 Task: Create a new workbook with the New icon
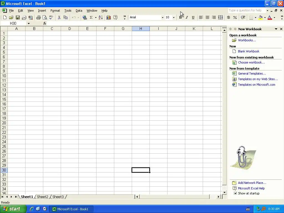coord(5,17)
